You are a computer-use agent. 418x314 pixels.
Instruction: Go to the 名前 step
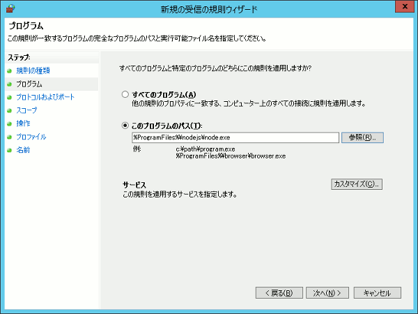tap(23, 150)
